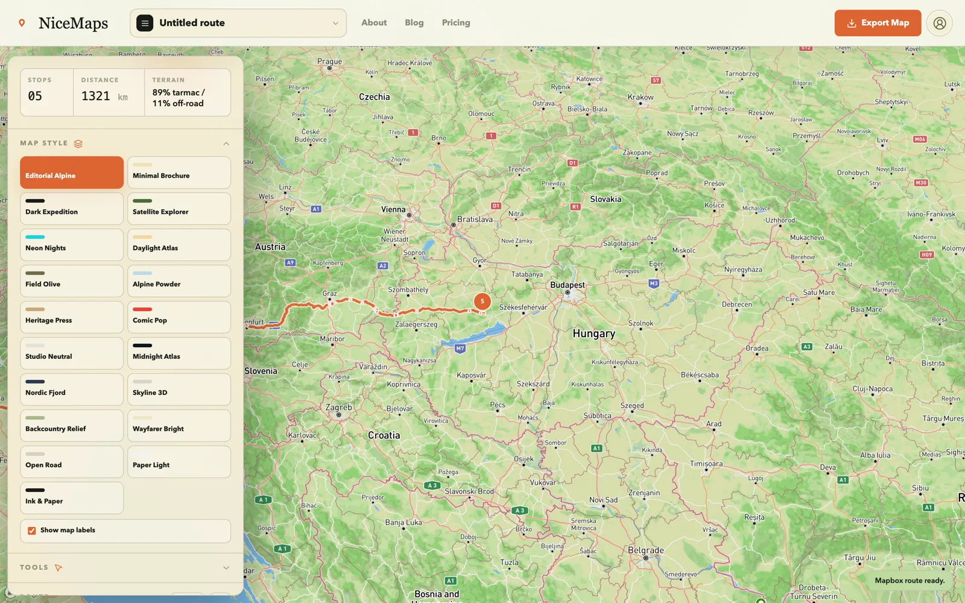Select the Minimal Brochure style
Viewport: 965px width, 603px height.
point(179,172)
